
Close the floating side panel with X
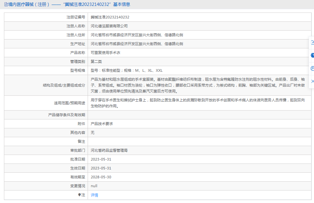tap(312, 81)
